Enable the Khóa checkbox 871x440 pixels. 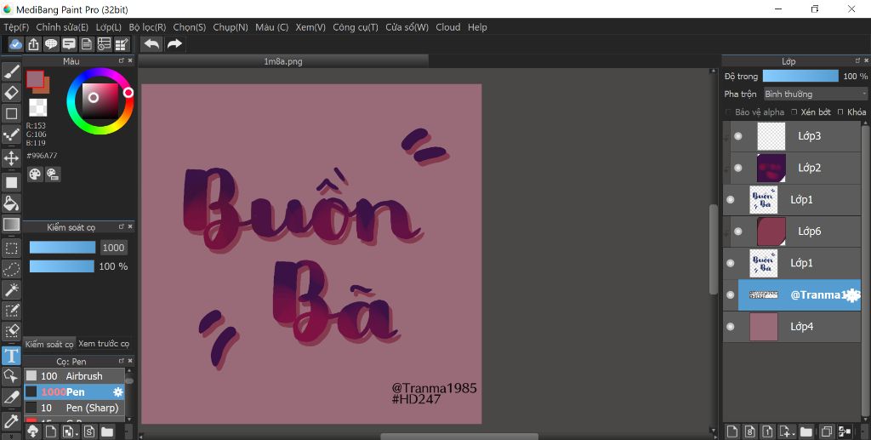tap(840, 112)
